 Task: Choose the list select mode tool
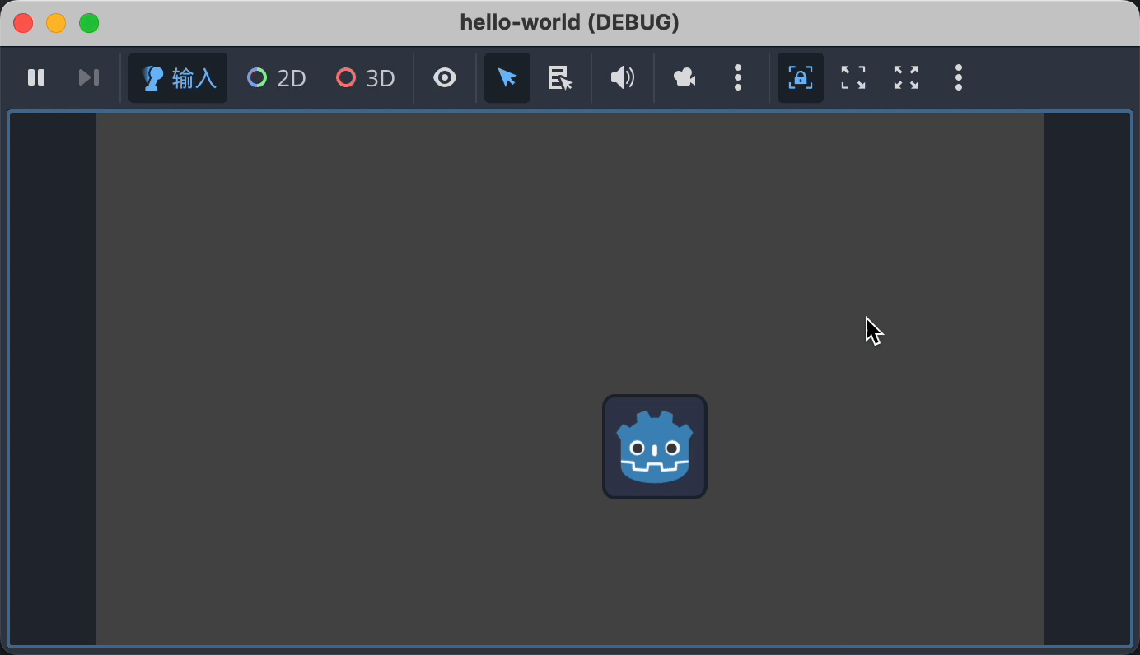[x=560, y=77]
